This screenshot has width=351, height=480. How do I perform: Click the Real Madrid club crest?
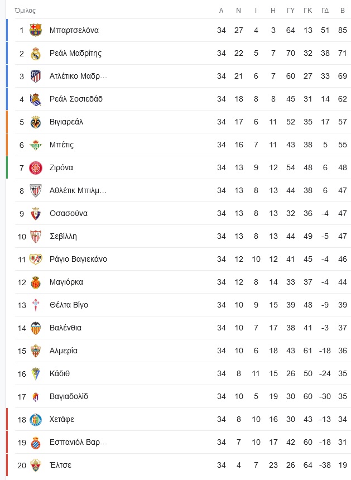point(36,53)
